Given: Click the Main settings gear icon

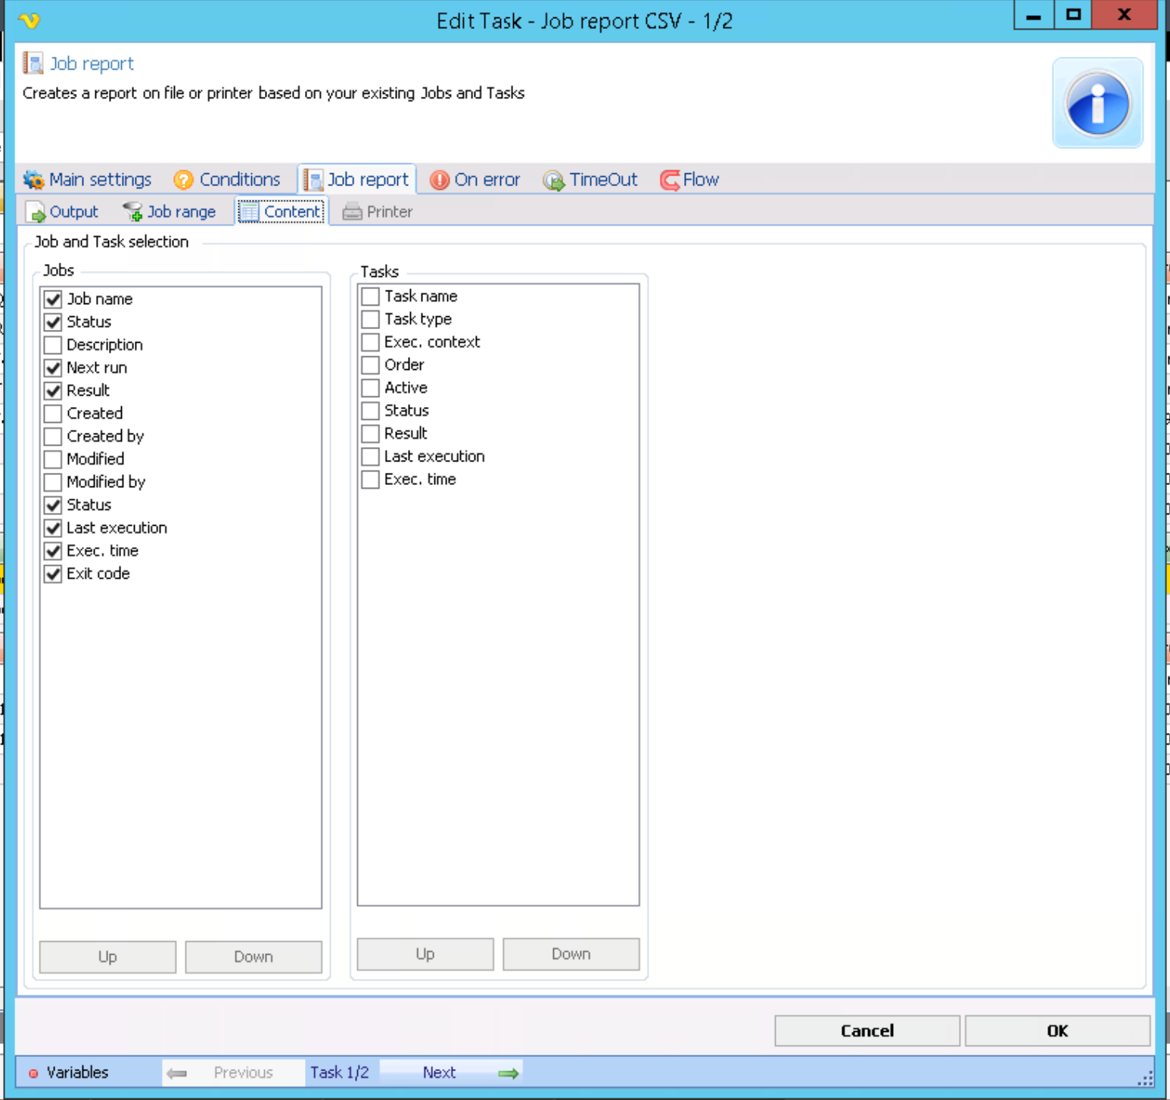Looking at the screenshot, I should (33, 180).
